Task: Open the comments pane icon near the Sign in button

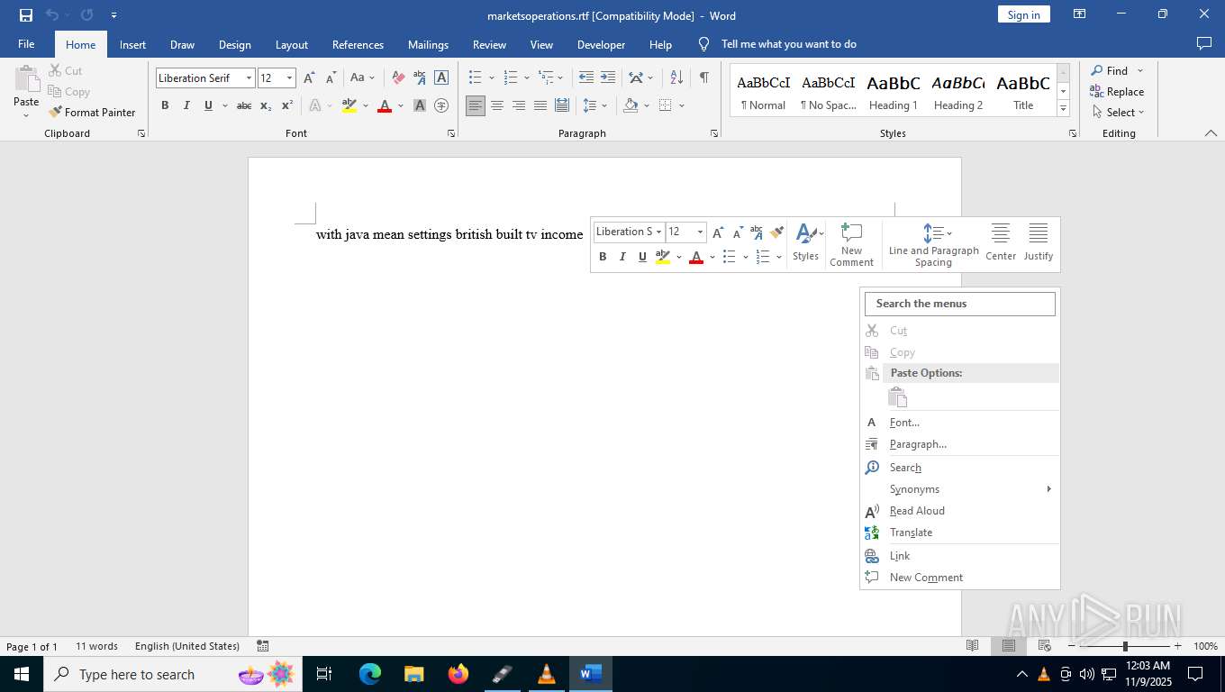Action: point(1203,43)
